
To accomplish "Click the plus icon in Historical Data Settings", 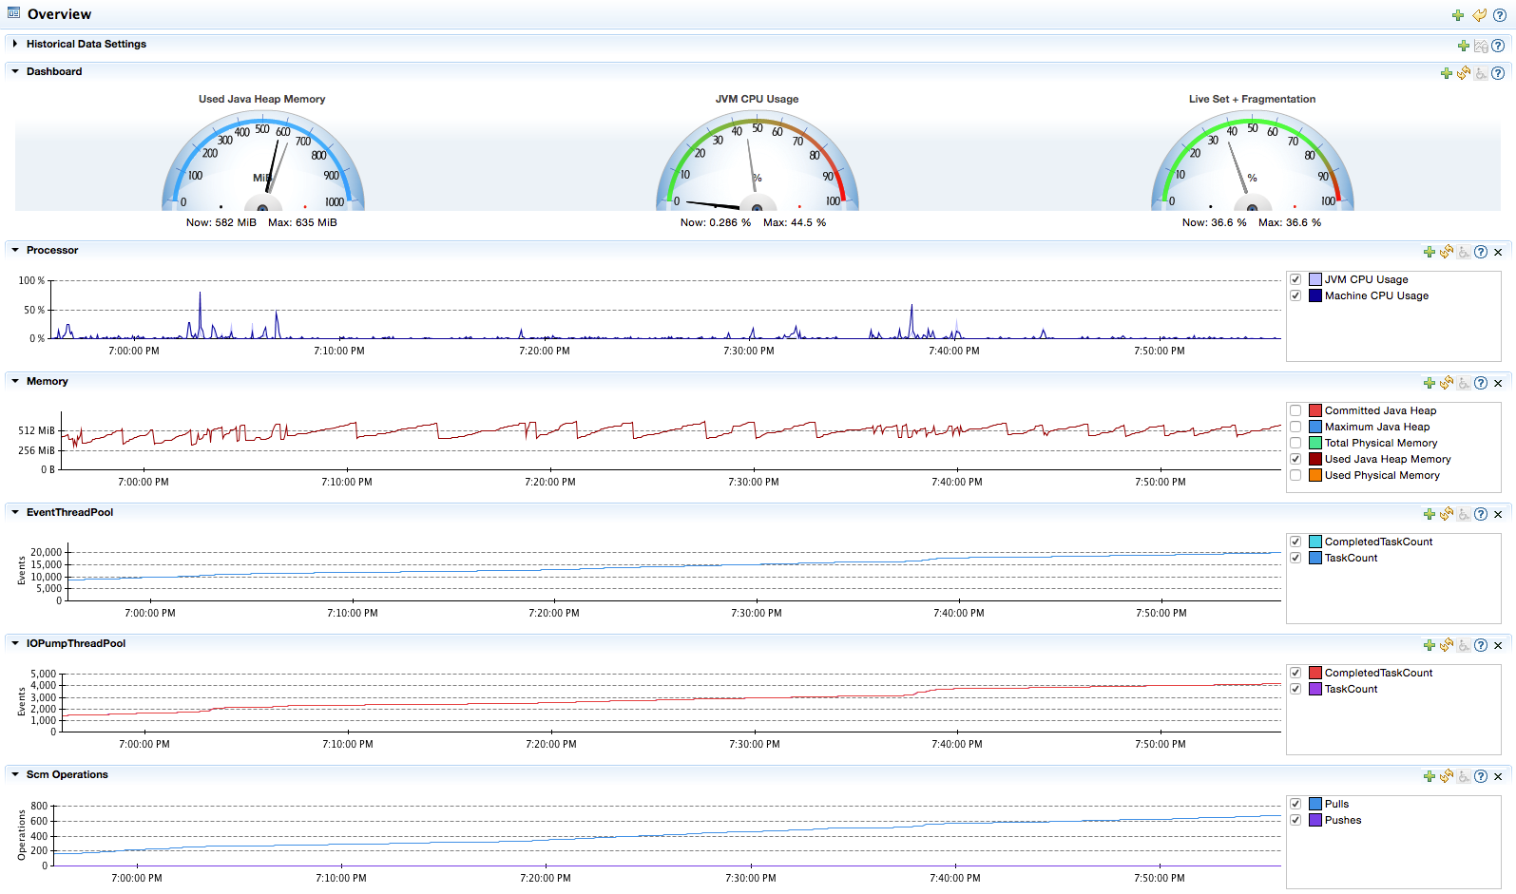I will 1464,46.
